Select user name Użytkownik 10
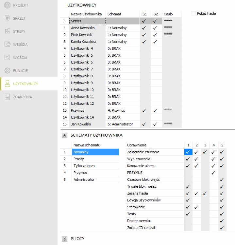Image resolution: width=235 pixels, height=245 pixels. click(x=87, y=90)
